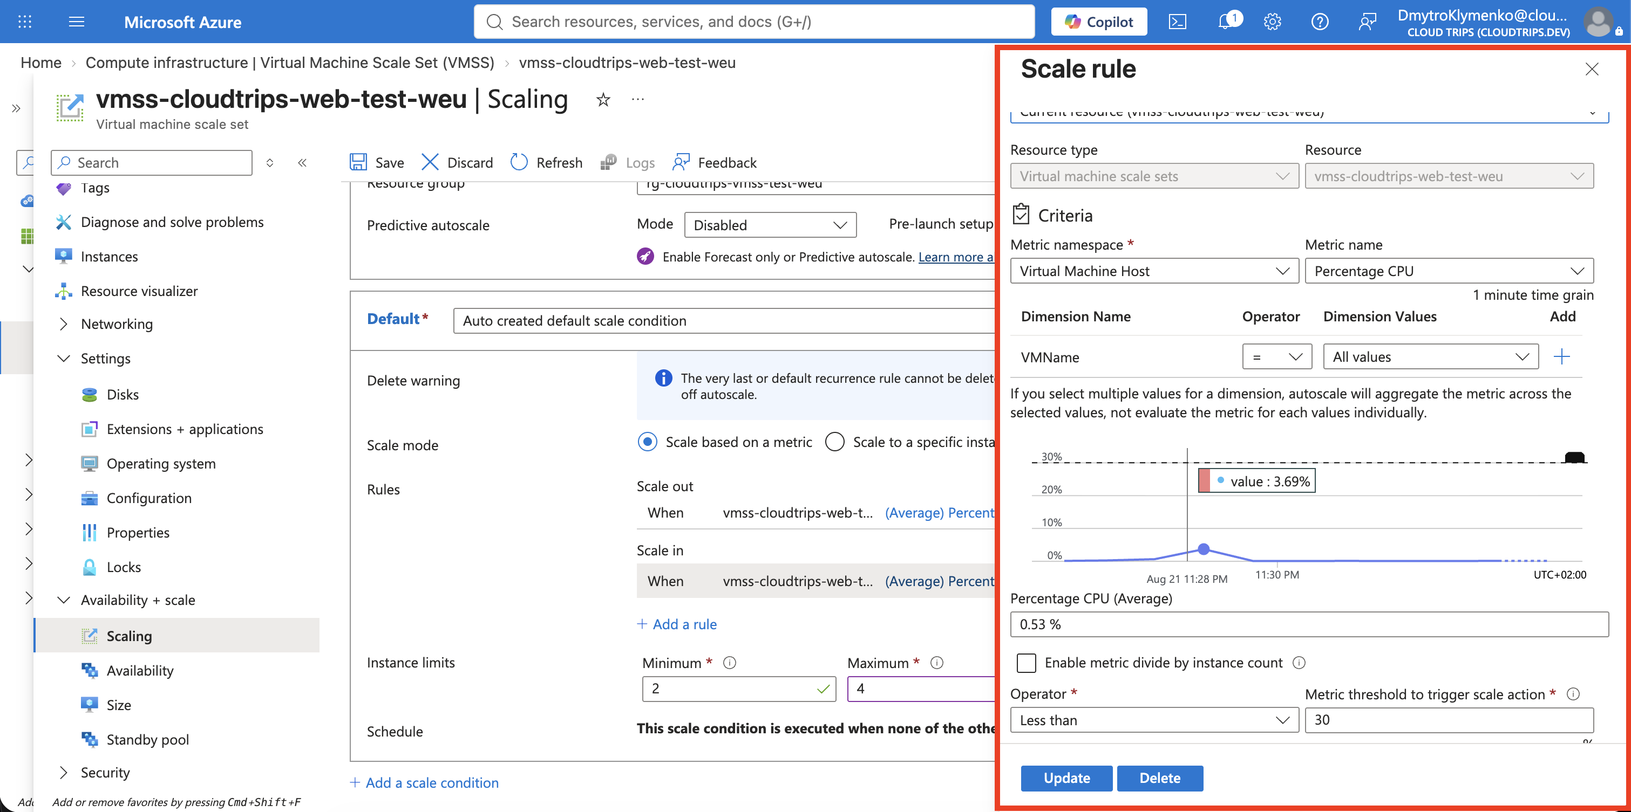Open the Azure portal apps grid menu
Viewport: 1631px width, 812px height.
click(25, 22)
